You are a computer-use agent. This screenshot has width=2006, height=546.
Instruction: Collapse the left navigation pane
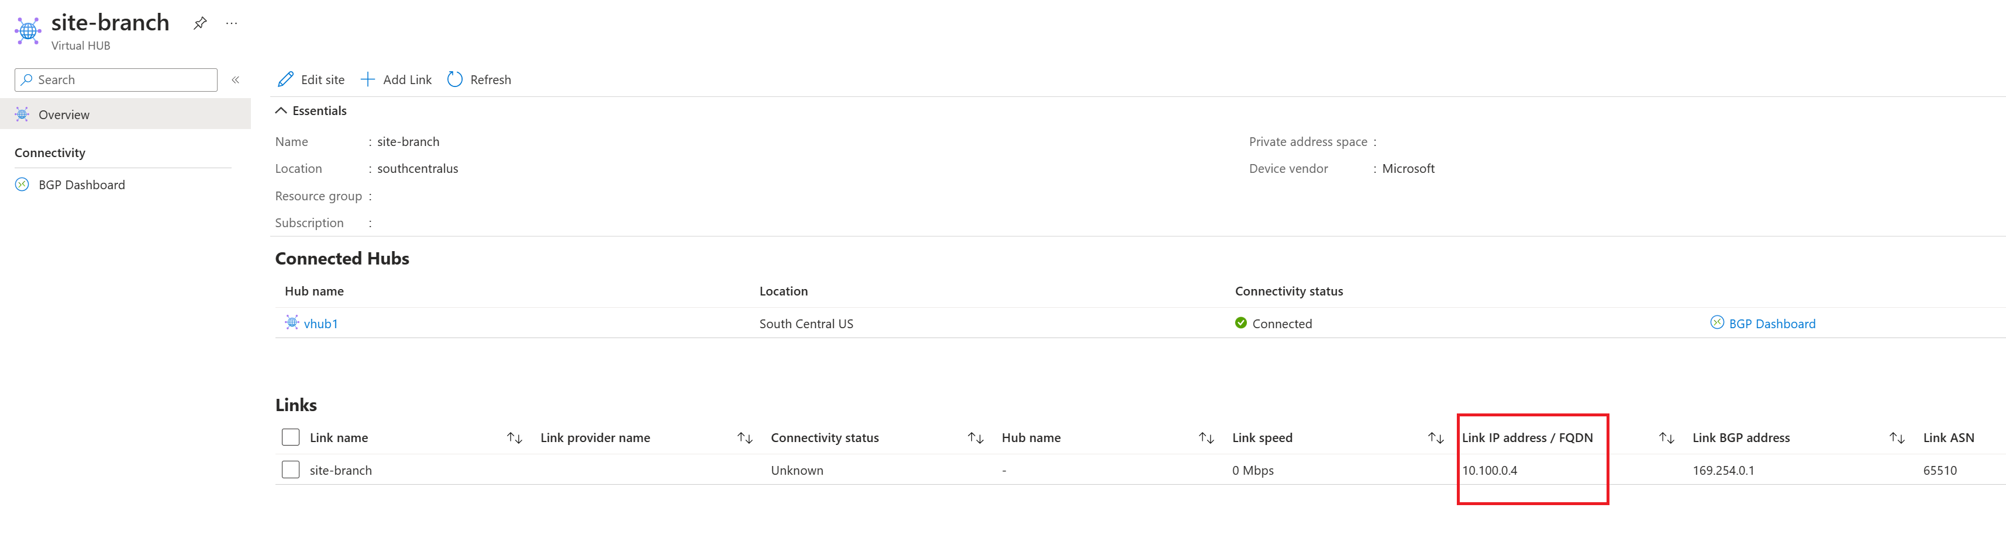[235, 79]
